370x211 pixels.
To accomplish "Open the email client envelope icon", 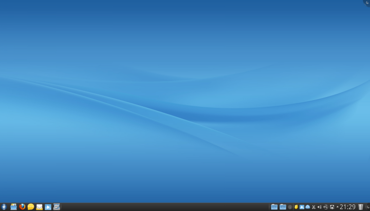I will [40, 207].
